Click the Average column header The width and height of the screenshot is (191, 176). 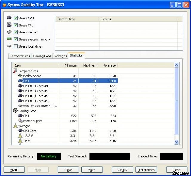click(108, 65)
